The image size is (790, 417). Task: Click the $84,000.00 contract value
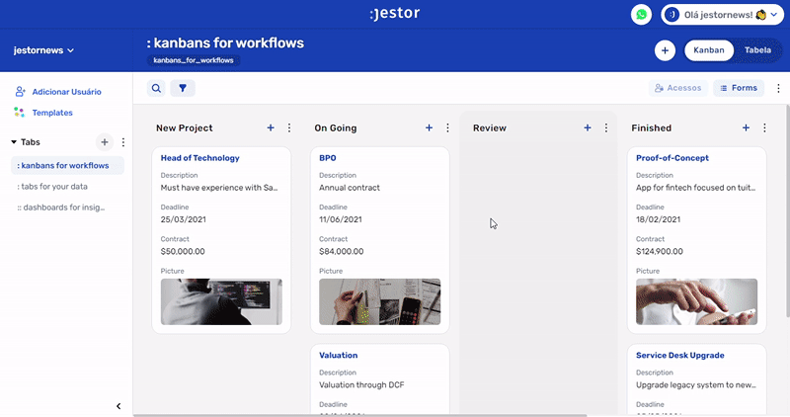click(341, 251)
